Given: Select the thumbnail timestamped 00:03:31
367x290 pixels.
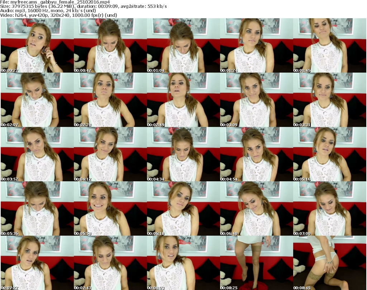Looking at the screenshot, I should [330, 100].
